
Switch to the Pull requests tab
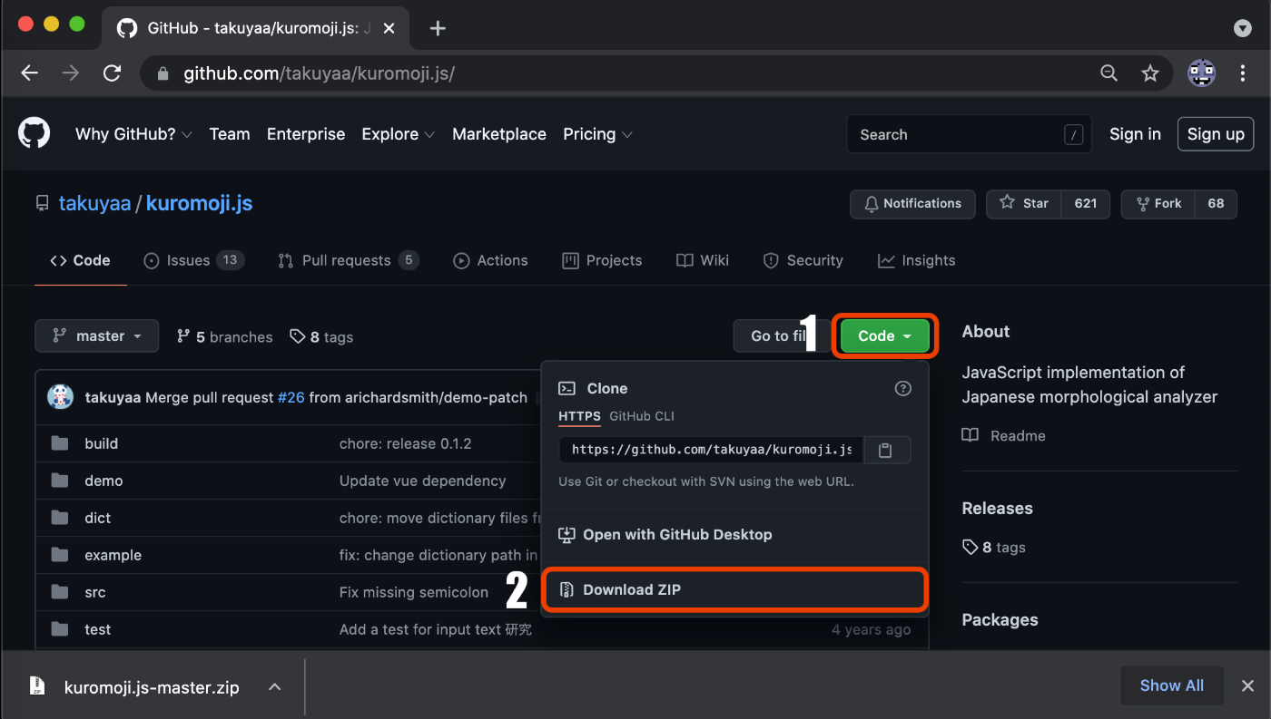pos(348,260)
